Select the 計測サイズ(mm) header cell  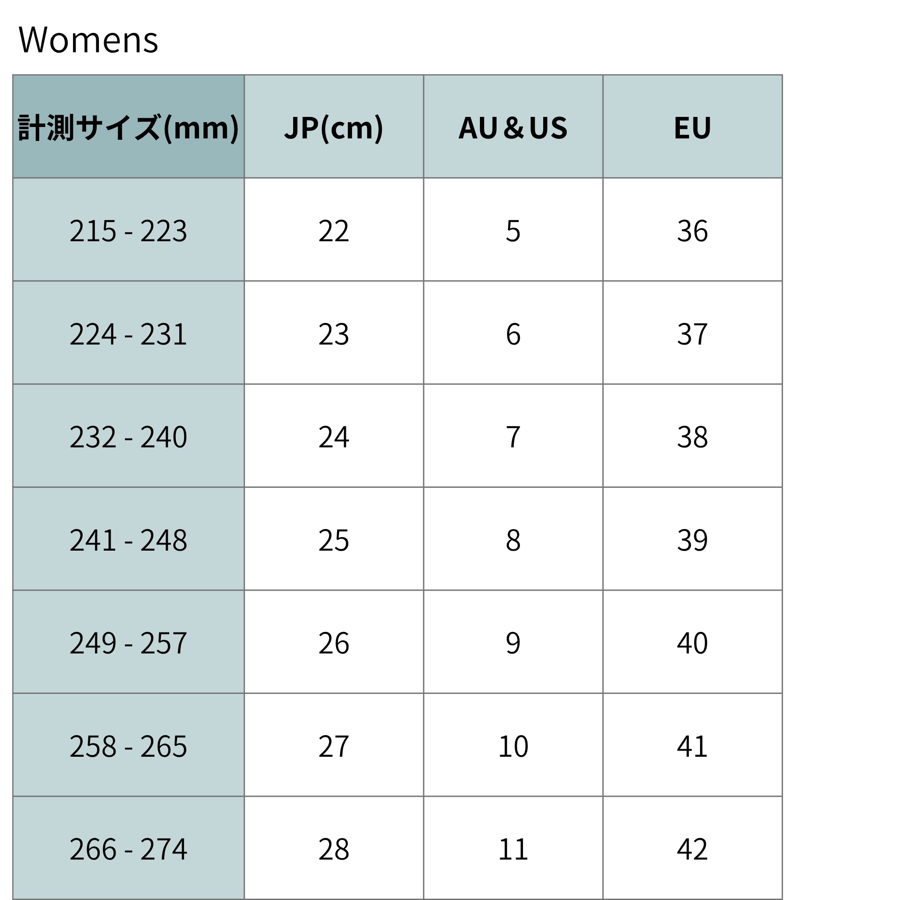(x=129, y=126)
